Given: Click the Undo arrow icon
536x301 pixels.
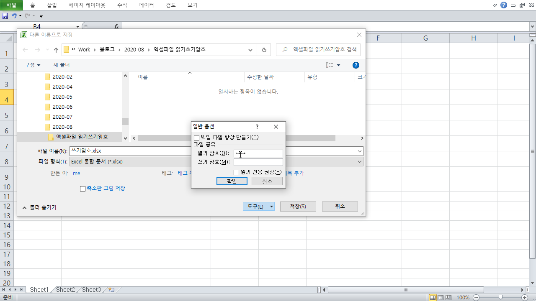Looking at the screenshot, I should pyautogui.click(x=14, y=15).
